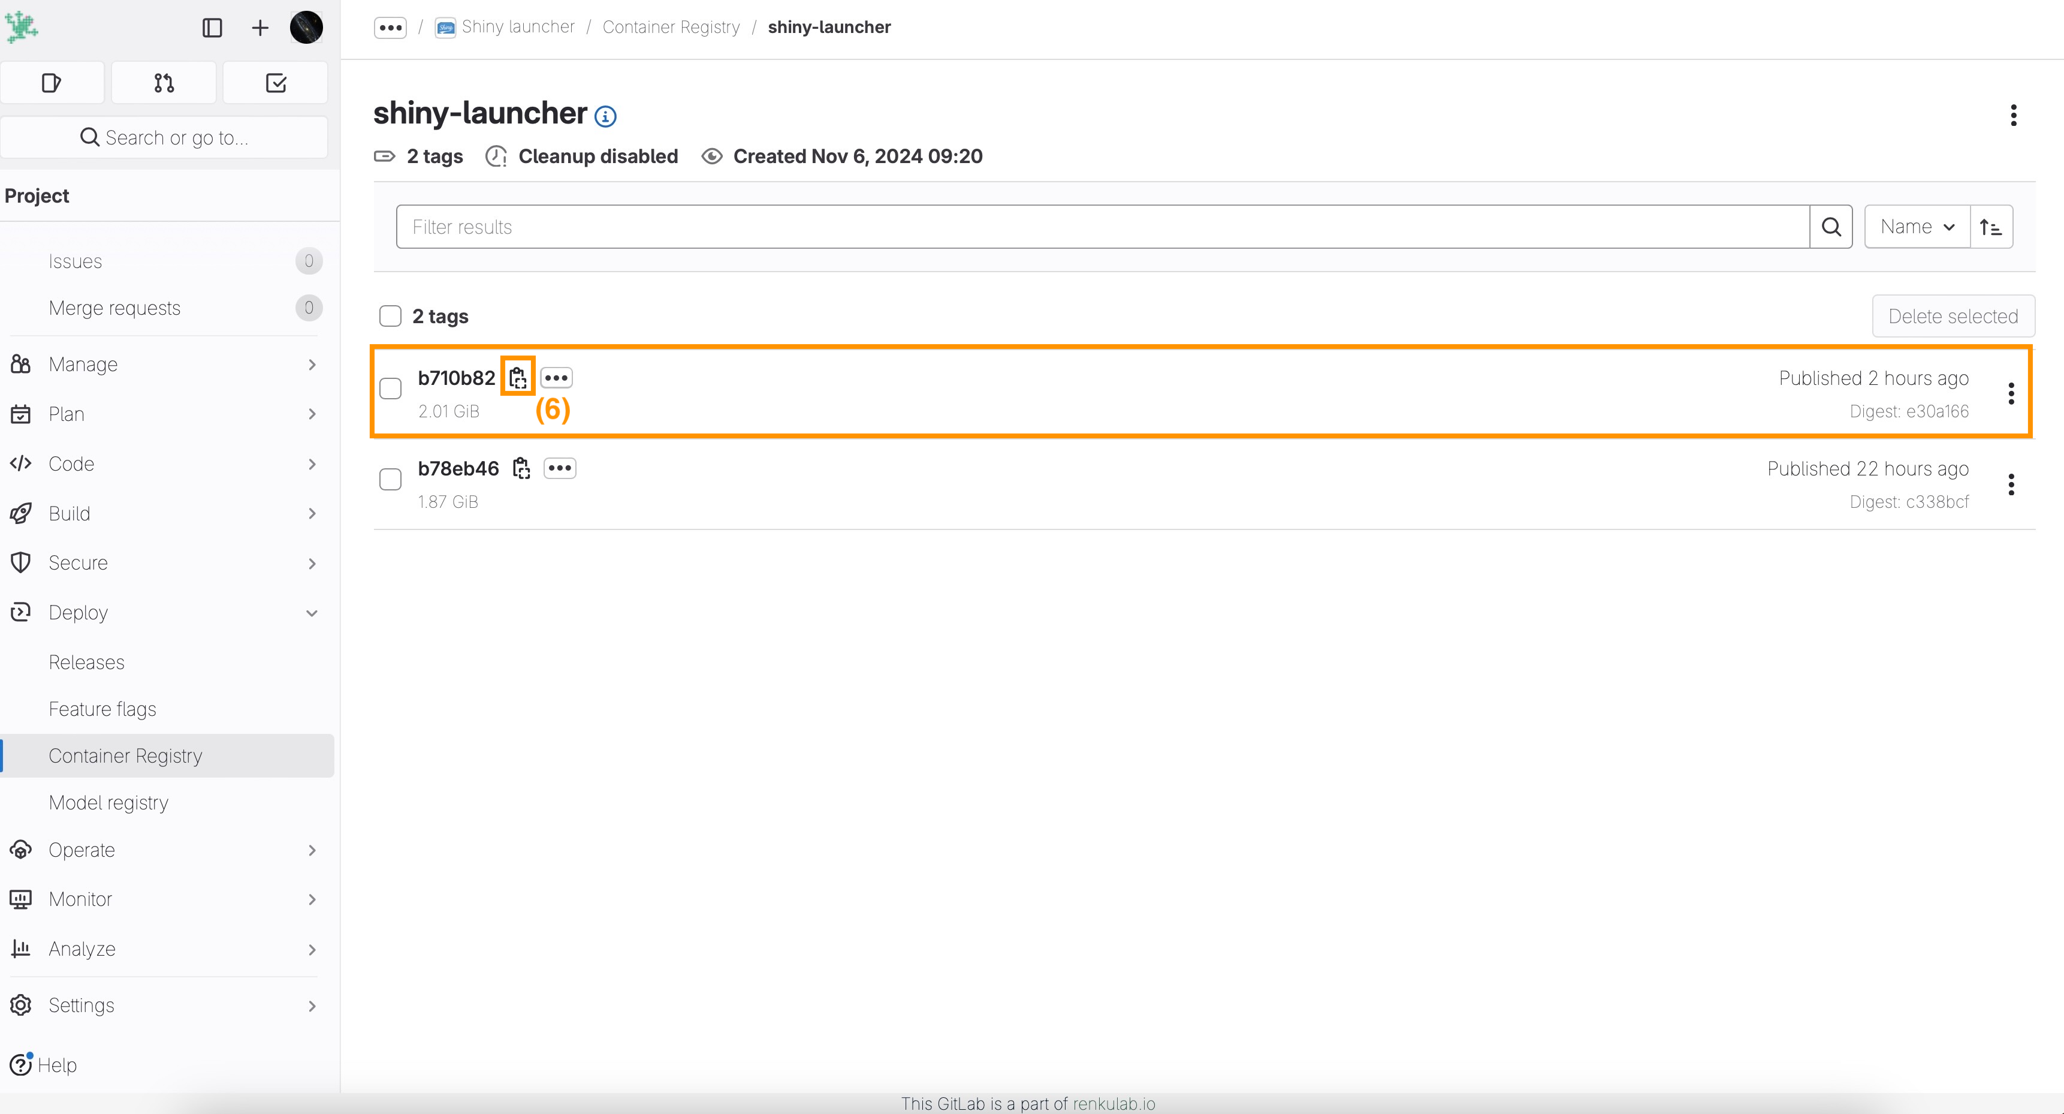Select Container Registry in sidebar
The image size is (2064, 1114).
167,755
